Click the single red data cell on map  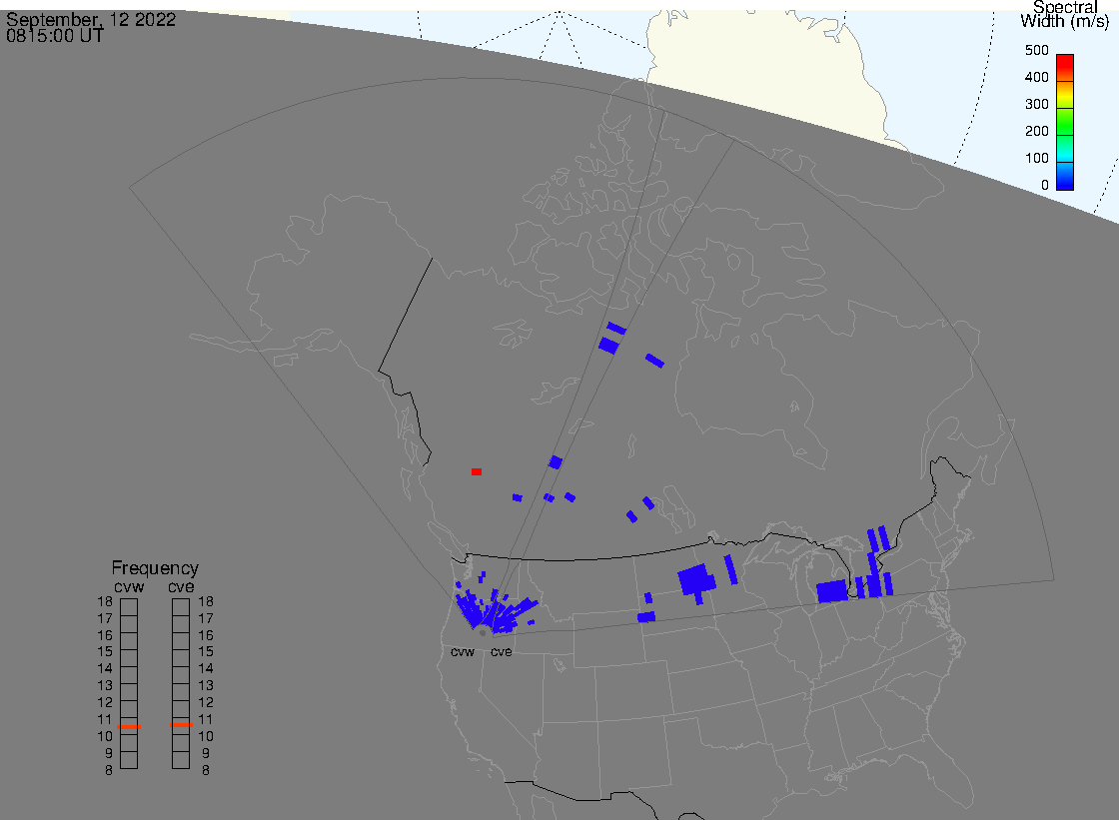tap(477, 471)
